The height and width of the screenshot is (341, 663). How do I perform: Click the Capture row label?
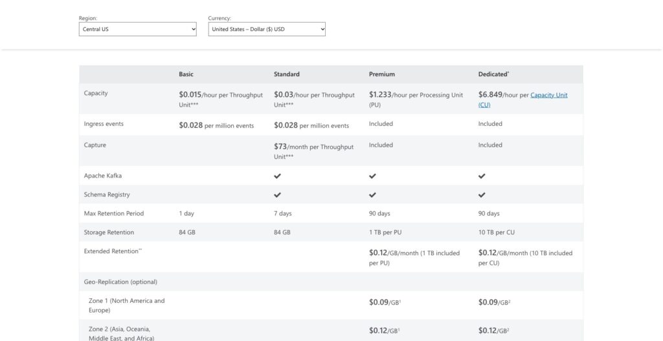(95, 145)
